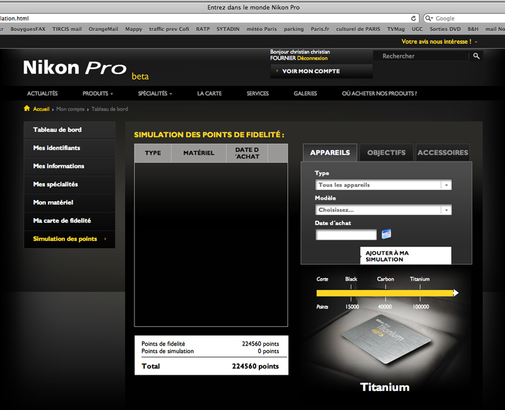Open SERVICES in the navigation bar
Image resolution: width=505 pixels, height=410 pixels.
point(258,93)
